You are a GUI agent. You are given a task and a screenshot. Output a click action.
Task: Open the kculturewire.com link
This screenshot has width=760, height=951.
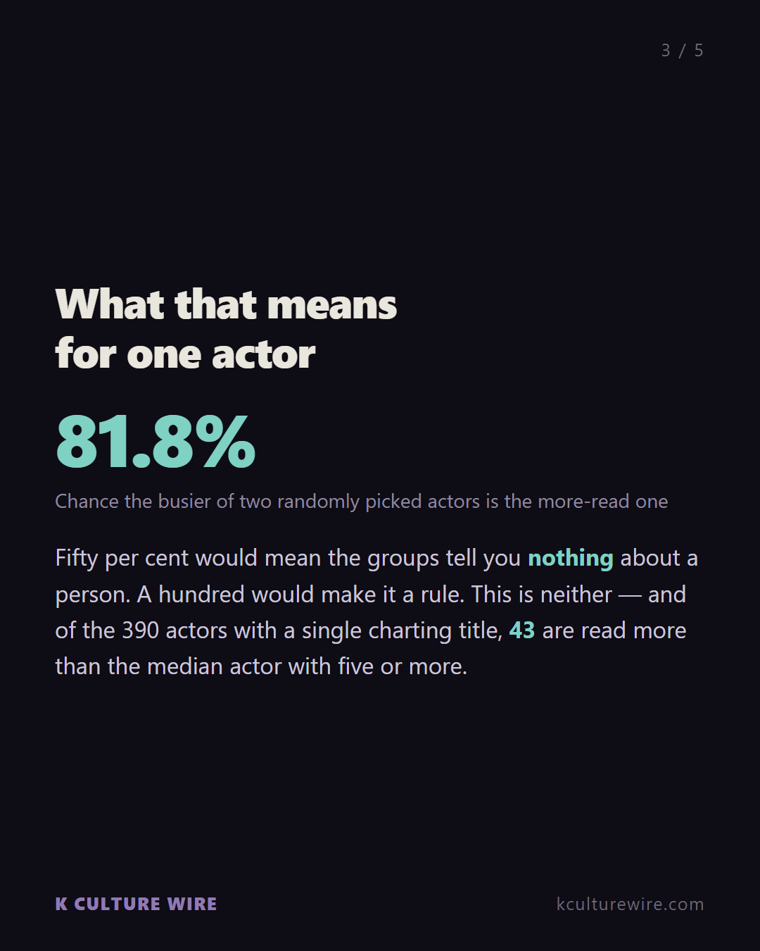tap(630, 904)
